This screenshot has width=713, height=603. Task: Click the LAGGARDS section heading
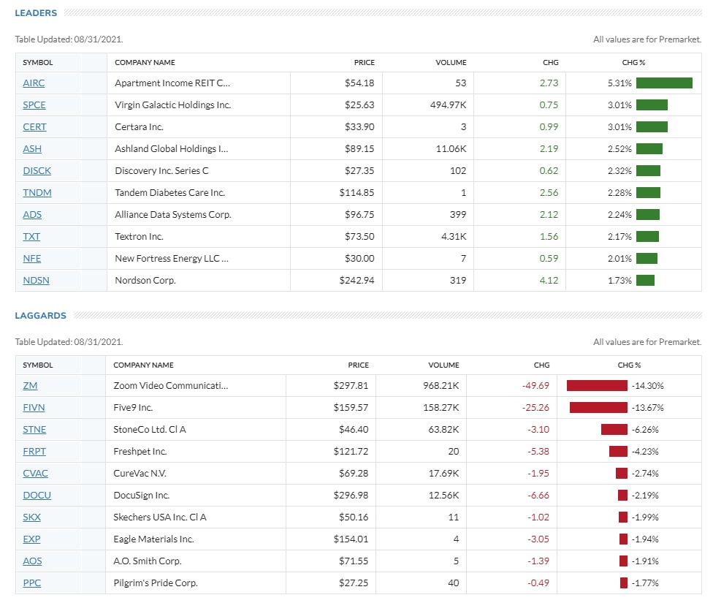40,315
